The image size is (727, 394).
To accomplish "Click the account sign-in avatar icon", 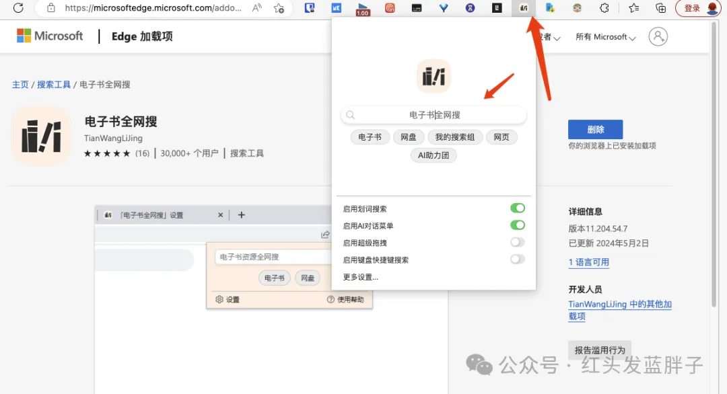I will pos(658,36).
